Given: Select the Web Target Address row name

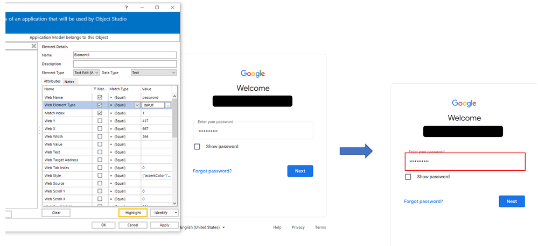Looking at the screenshot, I should pos(61,160).
